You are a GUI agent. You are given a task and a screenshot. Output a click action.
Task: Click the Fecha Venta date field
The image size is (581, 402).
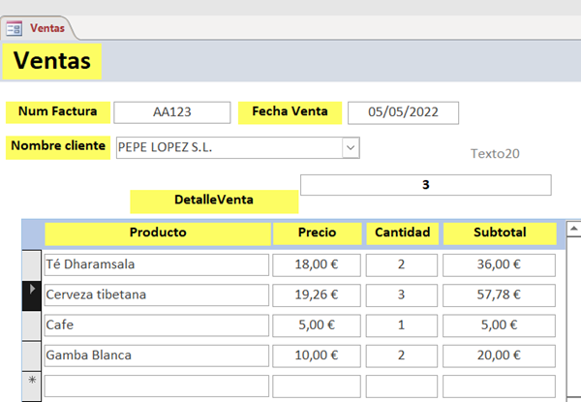tap(403, 112)
